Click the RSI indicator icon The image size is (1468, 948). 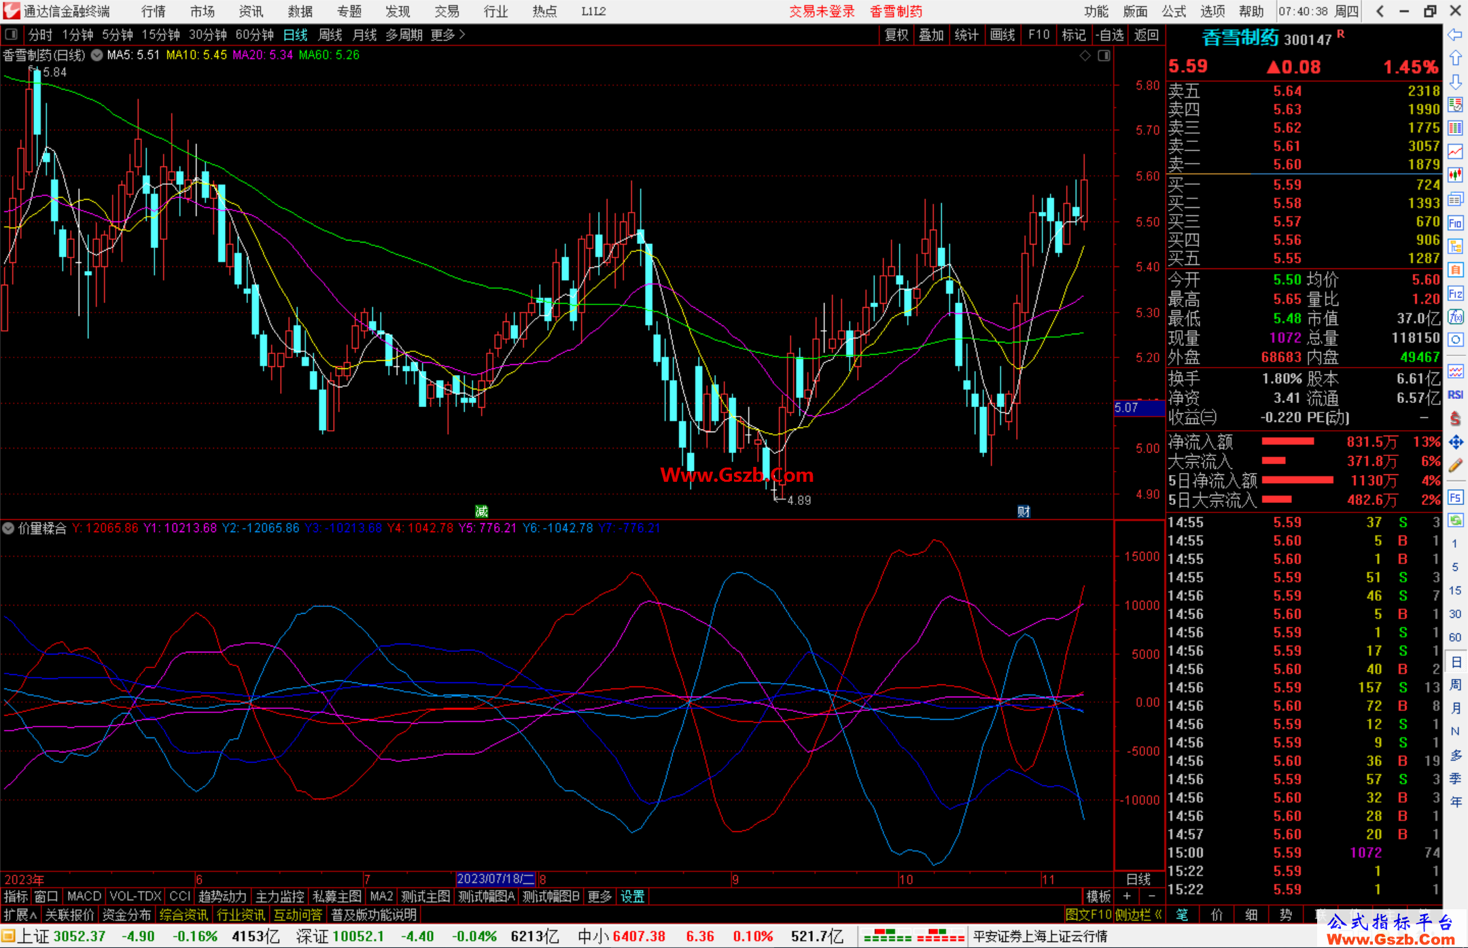point(1455,395)
